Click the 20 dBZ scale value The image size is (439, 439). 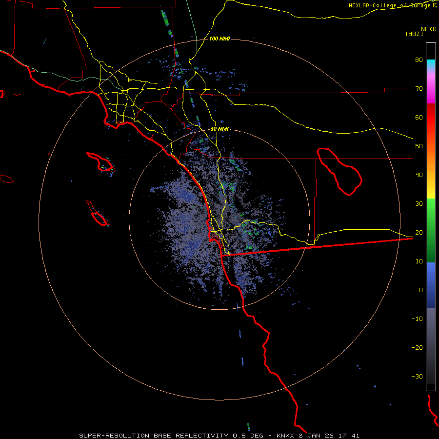(x=419, y=232)
